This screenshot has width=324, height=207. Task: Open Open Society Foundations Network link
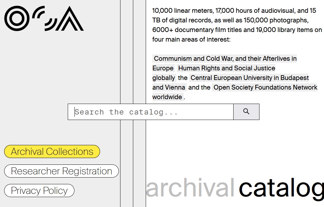[265, 87]
